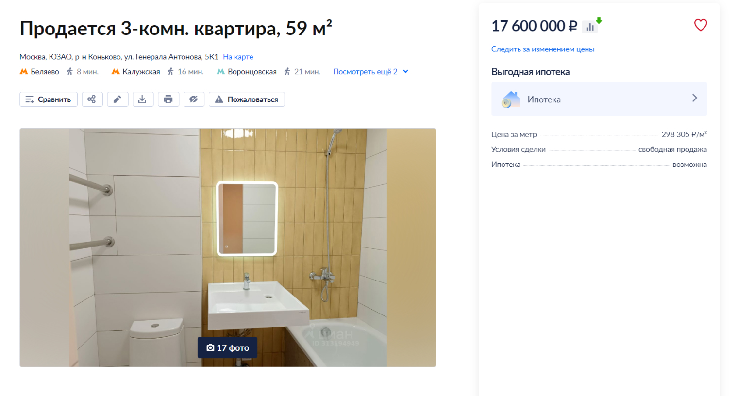Open На карте map link
Image resolution: width=738 pixels, height=396 pixels.
238,57
